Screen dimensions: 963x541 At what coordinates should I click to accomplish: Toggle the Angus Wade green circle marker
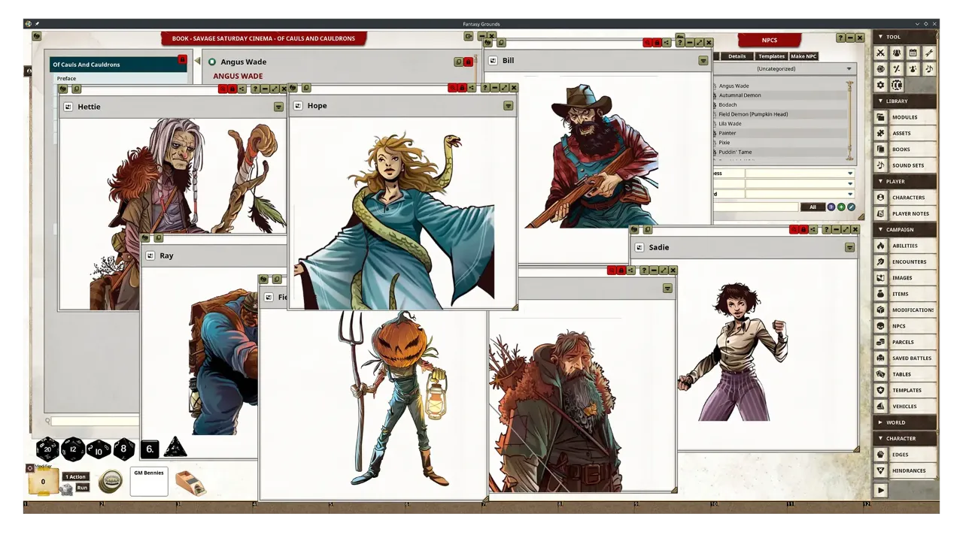click(212, 62)
